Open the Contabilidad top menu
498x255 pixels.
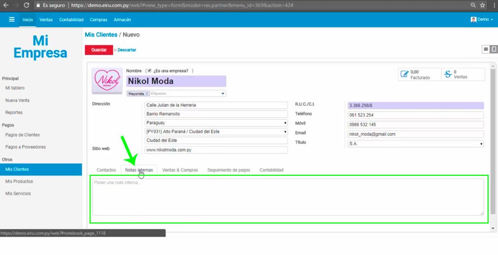click(71, 19)
